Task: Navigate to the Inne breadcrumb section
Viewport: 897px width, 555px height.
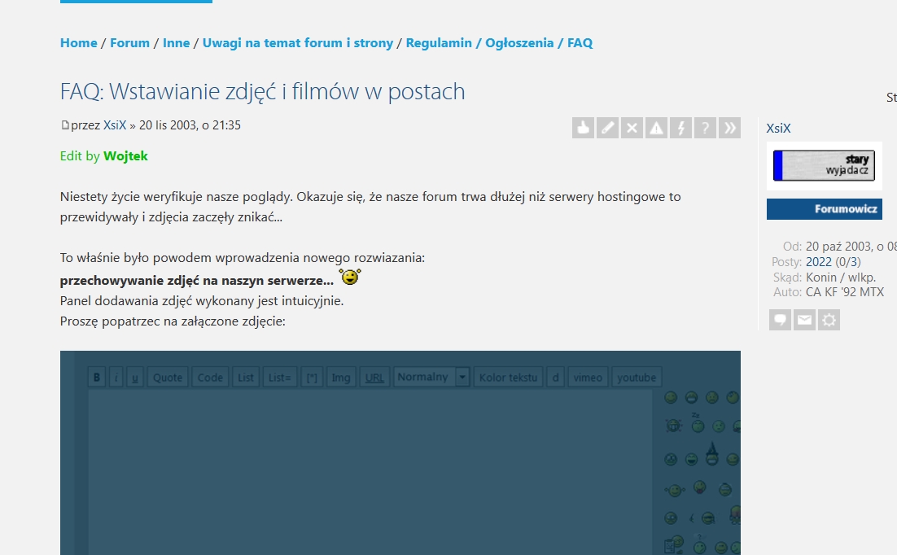Action: click(x=176, y=43)
